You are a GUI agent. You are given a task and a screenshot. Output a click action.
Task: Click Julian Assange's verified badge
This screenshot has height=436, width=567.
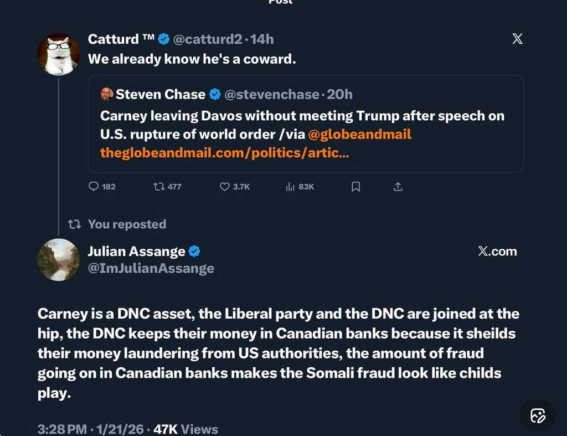194,252
